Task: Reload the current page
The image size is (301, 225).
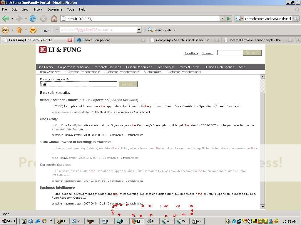Action: point(33,18)
